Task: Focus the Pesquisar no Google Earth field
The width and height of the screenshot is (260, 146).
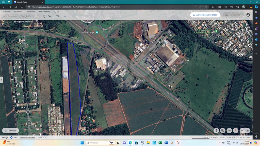Action: point(21,16)
